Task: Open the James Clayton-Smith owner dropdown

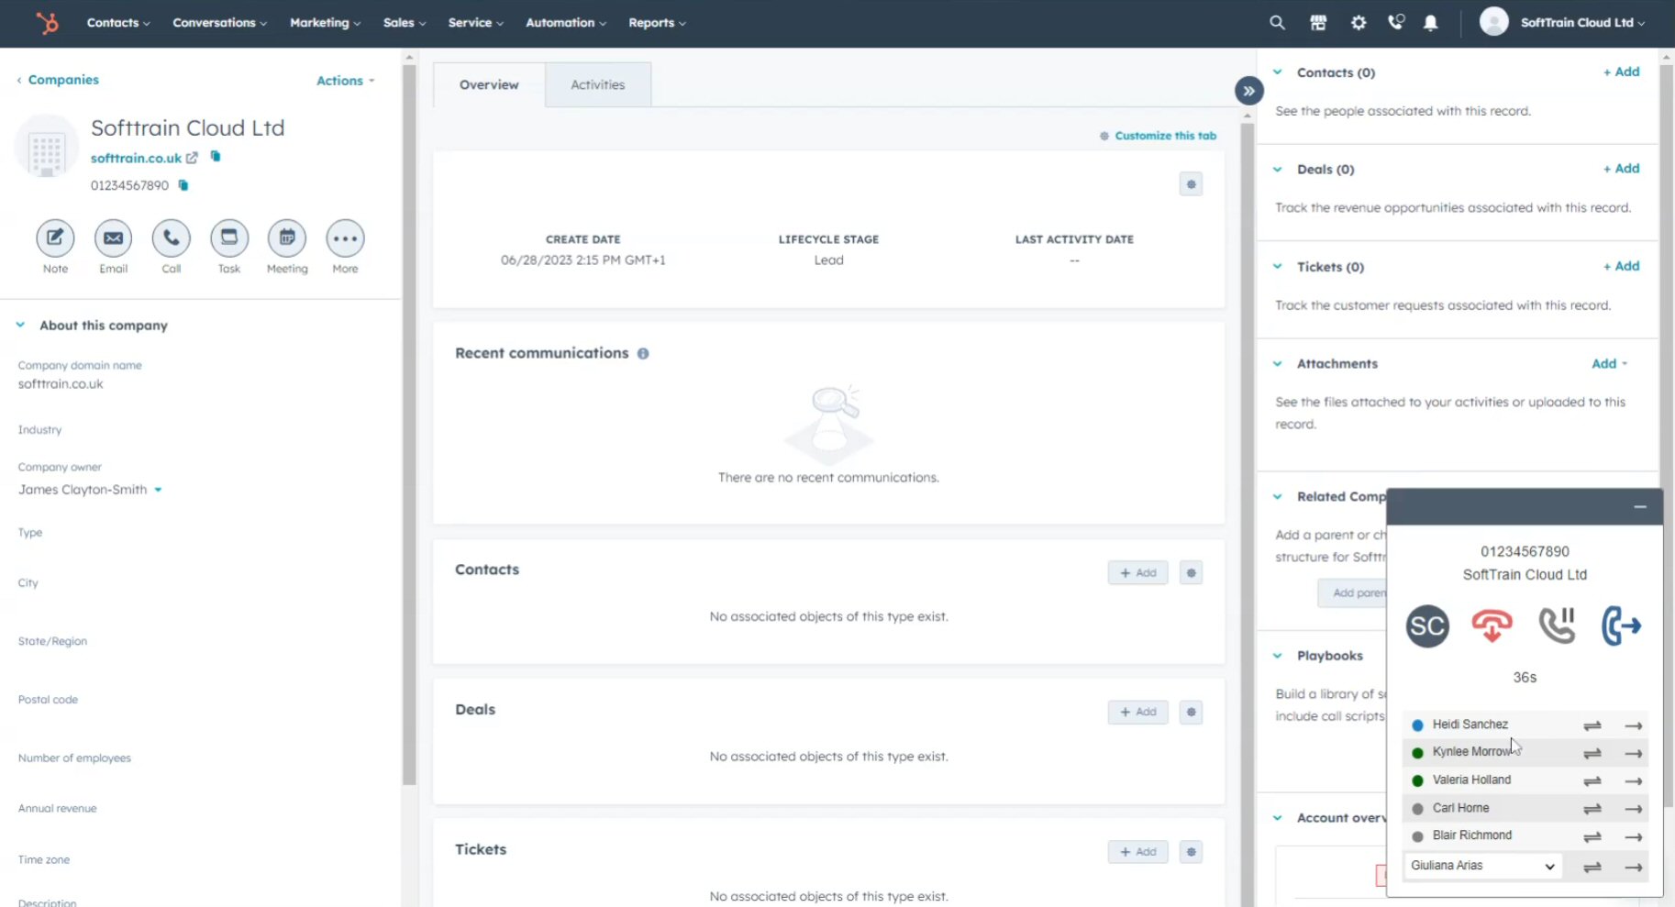Action: (90, 490)
